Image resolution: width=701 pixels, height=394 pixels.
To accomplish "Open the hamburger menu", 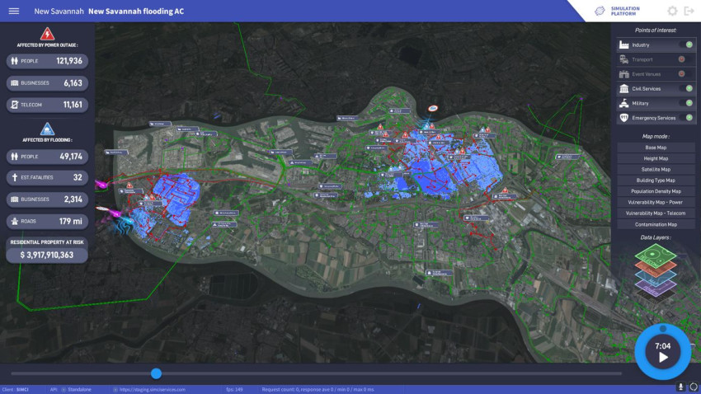I will [x=14, y=12].
